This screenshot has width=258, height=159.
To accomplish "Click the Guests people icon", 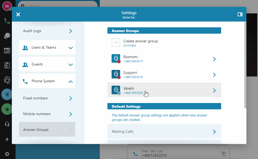I will coord(25,64).
